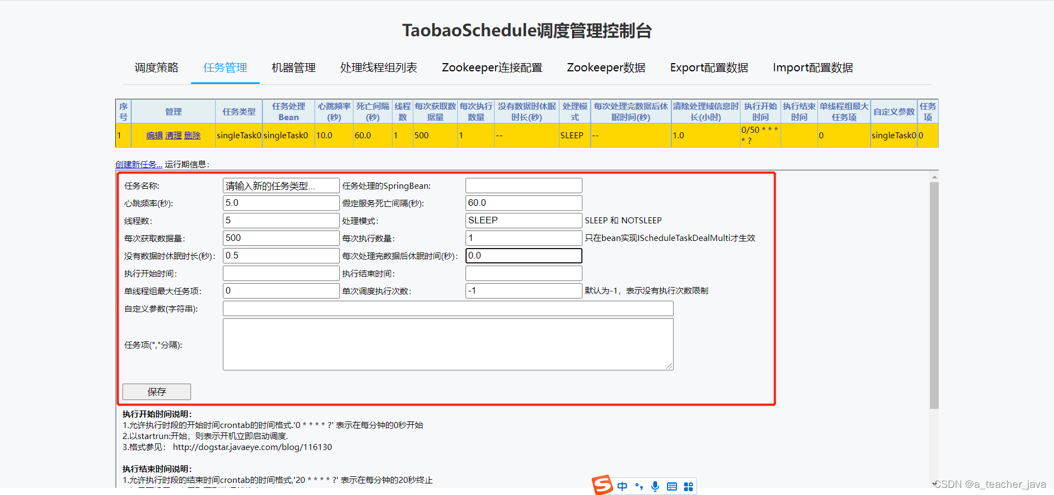Click the 每次执行数量 input field

click(x=524, y=238)
